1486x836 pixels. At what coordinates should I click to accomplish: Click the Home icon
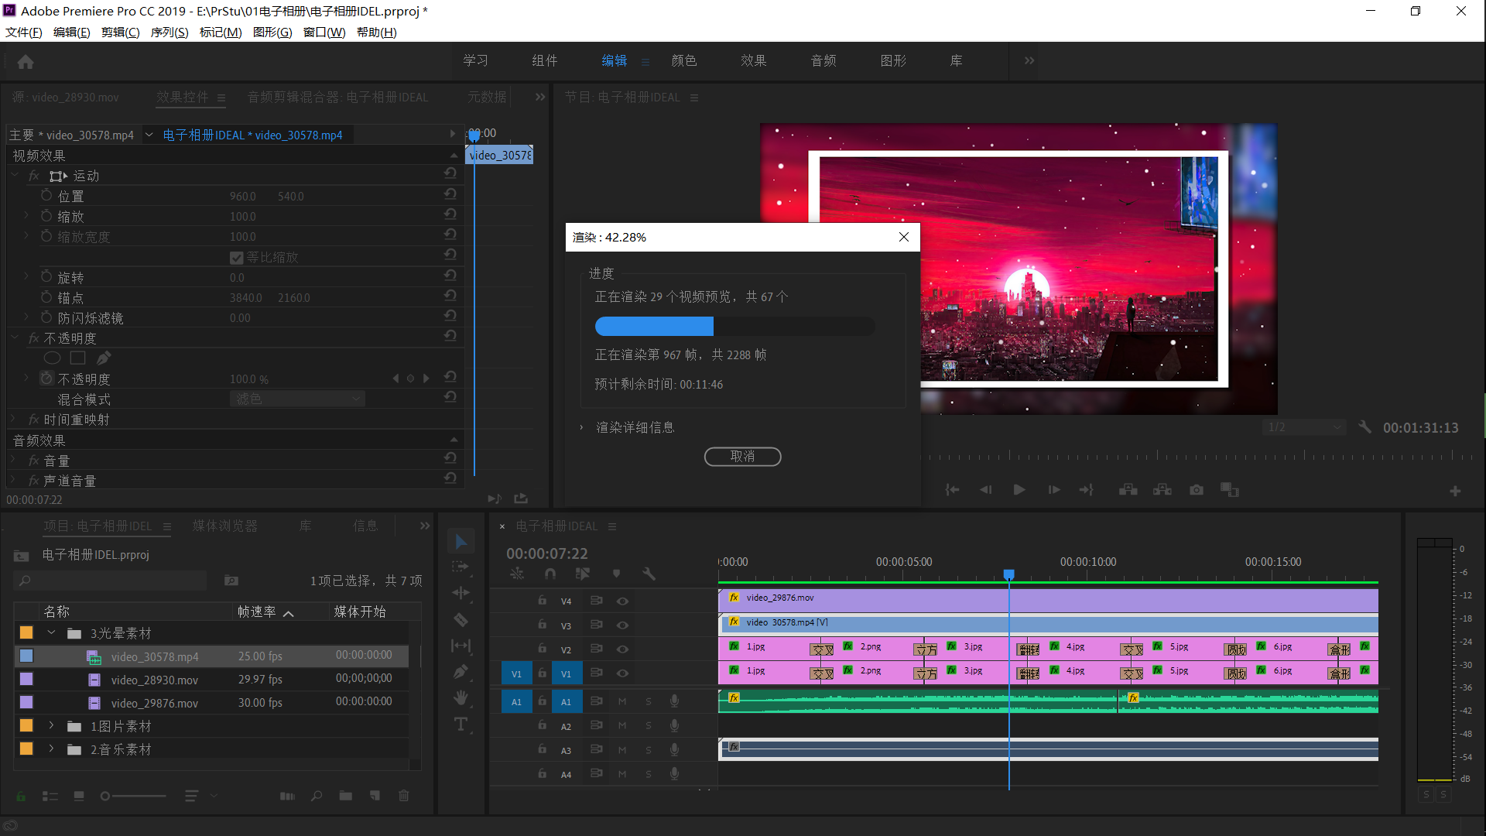(26, 62)
